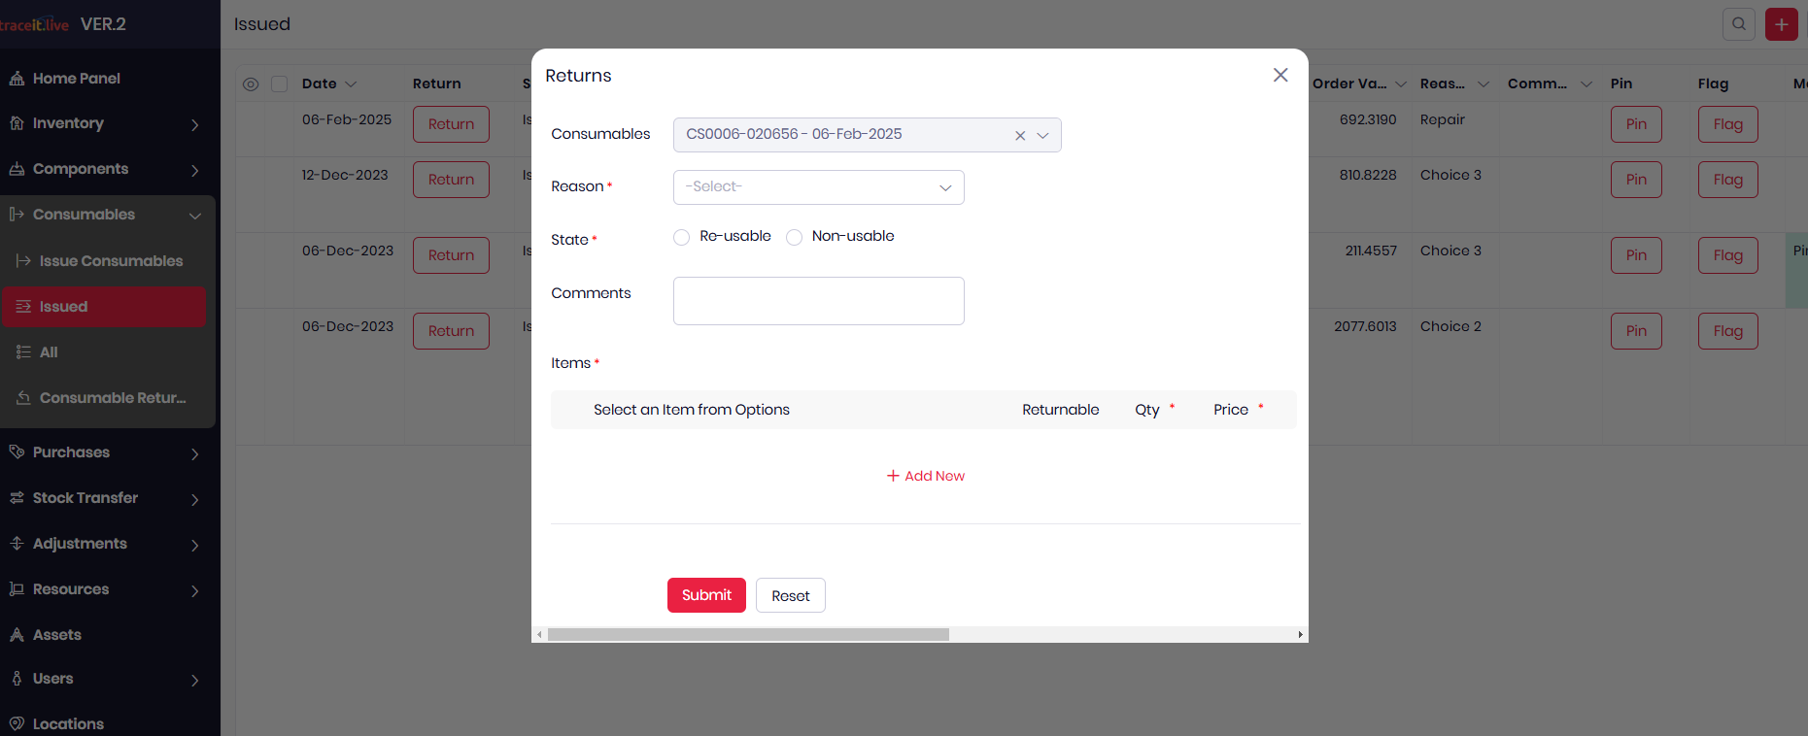The height and width of the screenshot is (736, 1808).
Task: Open Issue Consumables in sidebar
Action: click(111, 261)
